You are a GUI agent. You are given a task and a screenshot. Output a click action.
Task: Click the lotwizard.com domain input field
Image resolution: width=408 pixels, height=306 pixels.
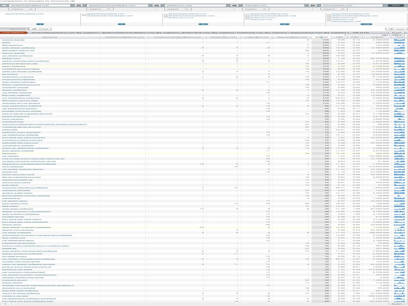(x=273, y=5)
